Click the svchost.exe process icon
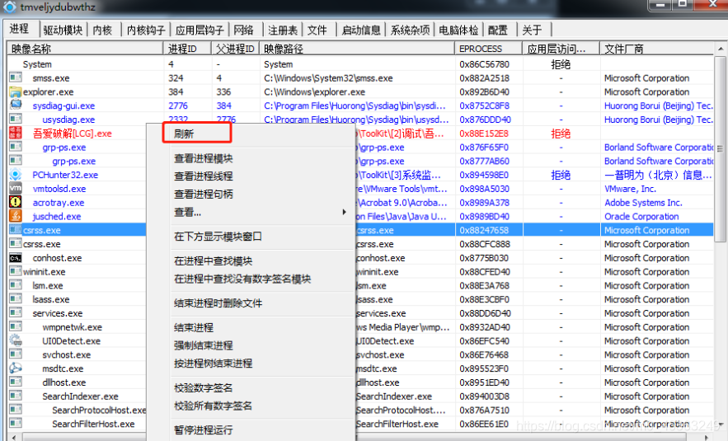The height and width of the screenshot is (441, 728). pyautogui.click(x=16, y=354)
